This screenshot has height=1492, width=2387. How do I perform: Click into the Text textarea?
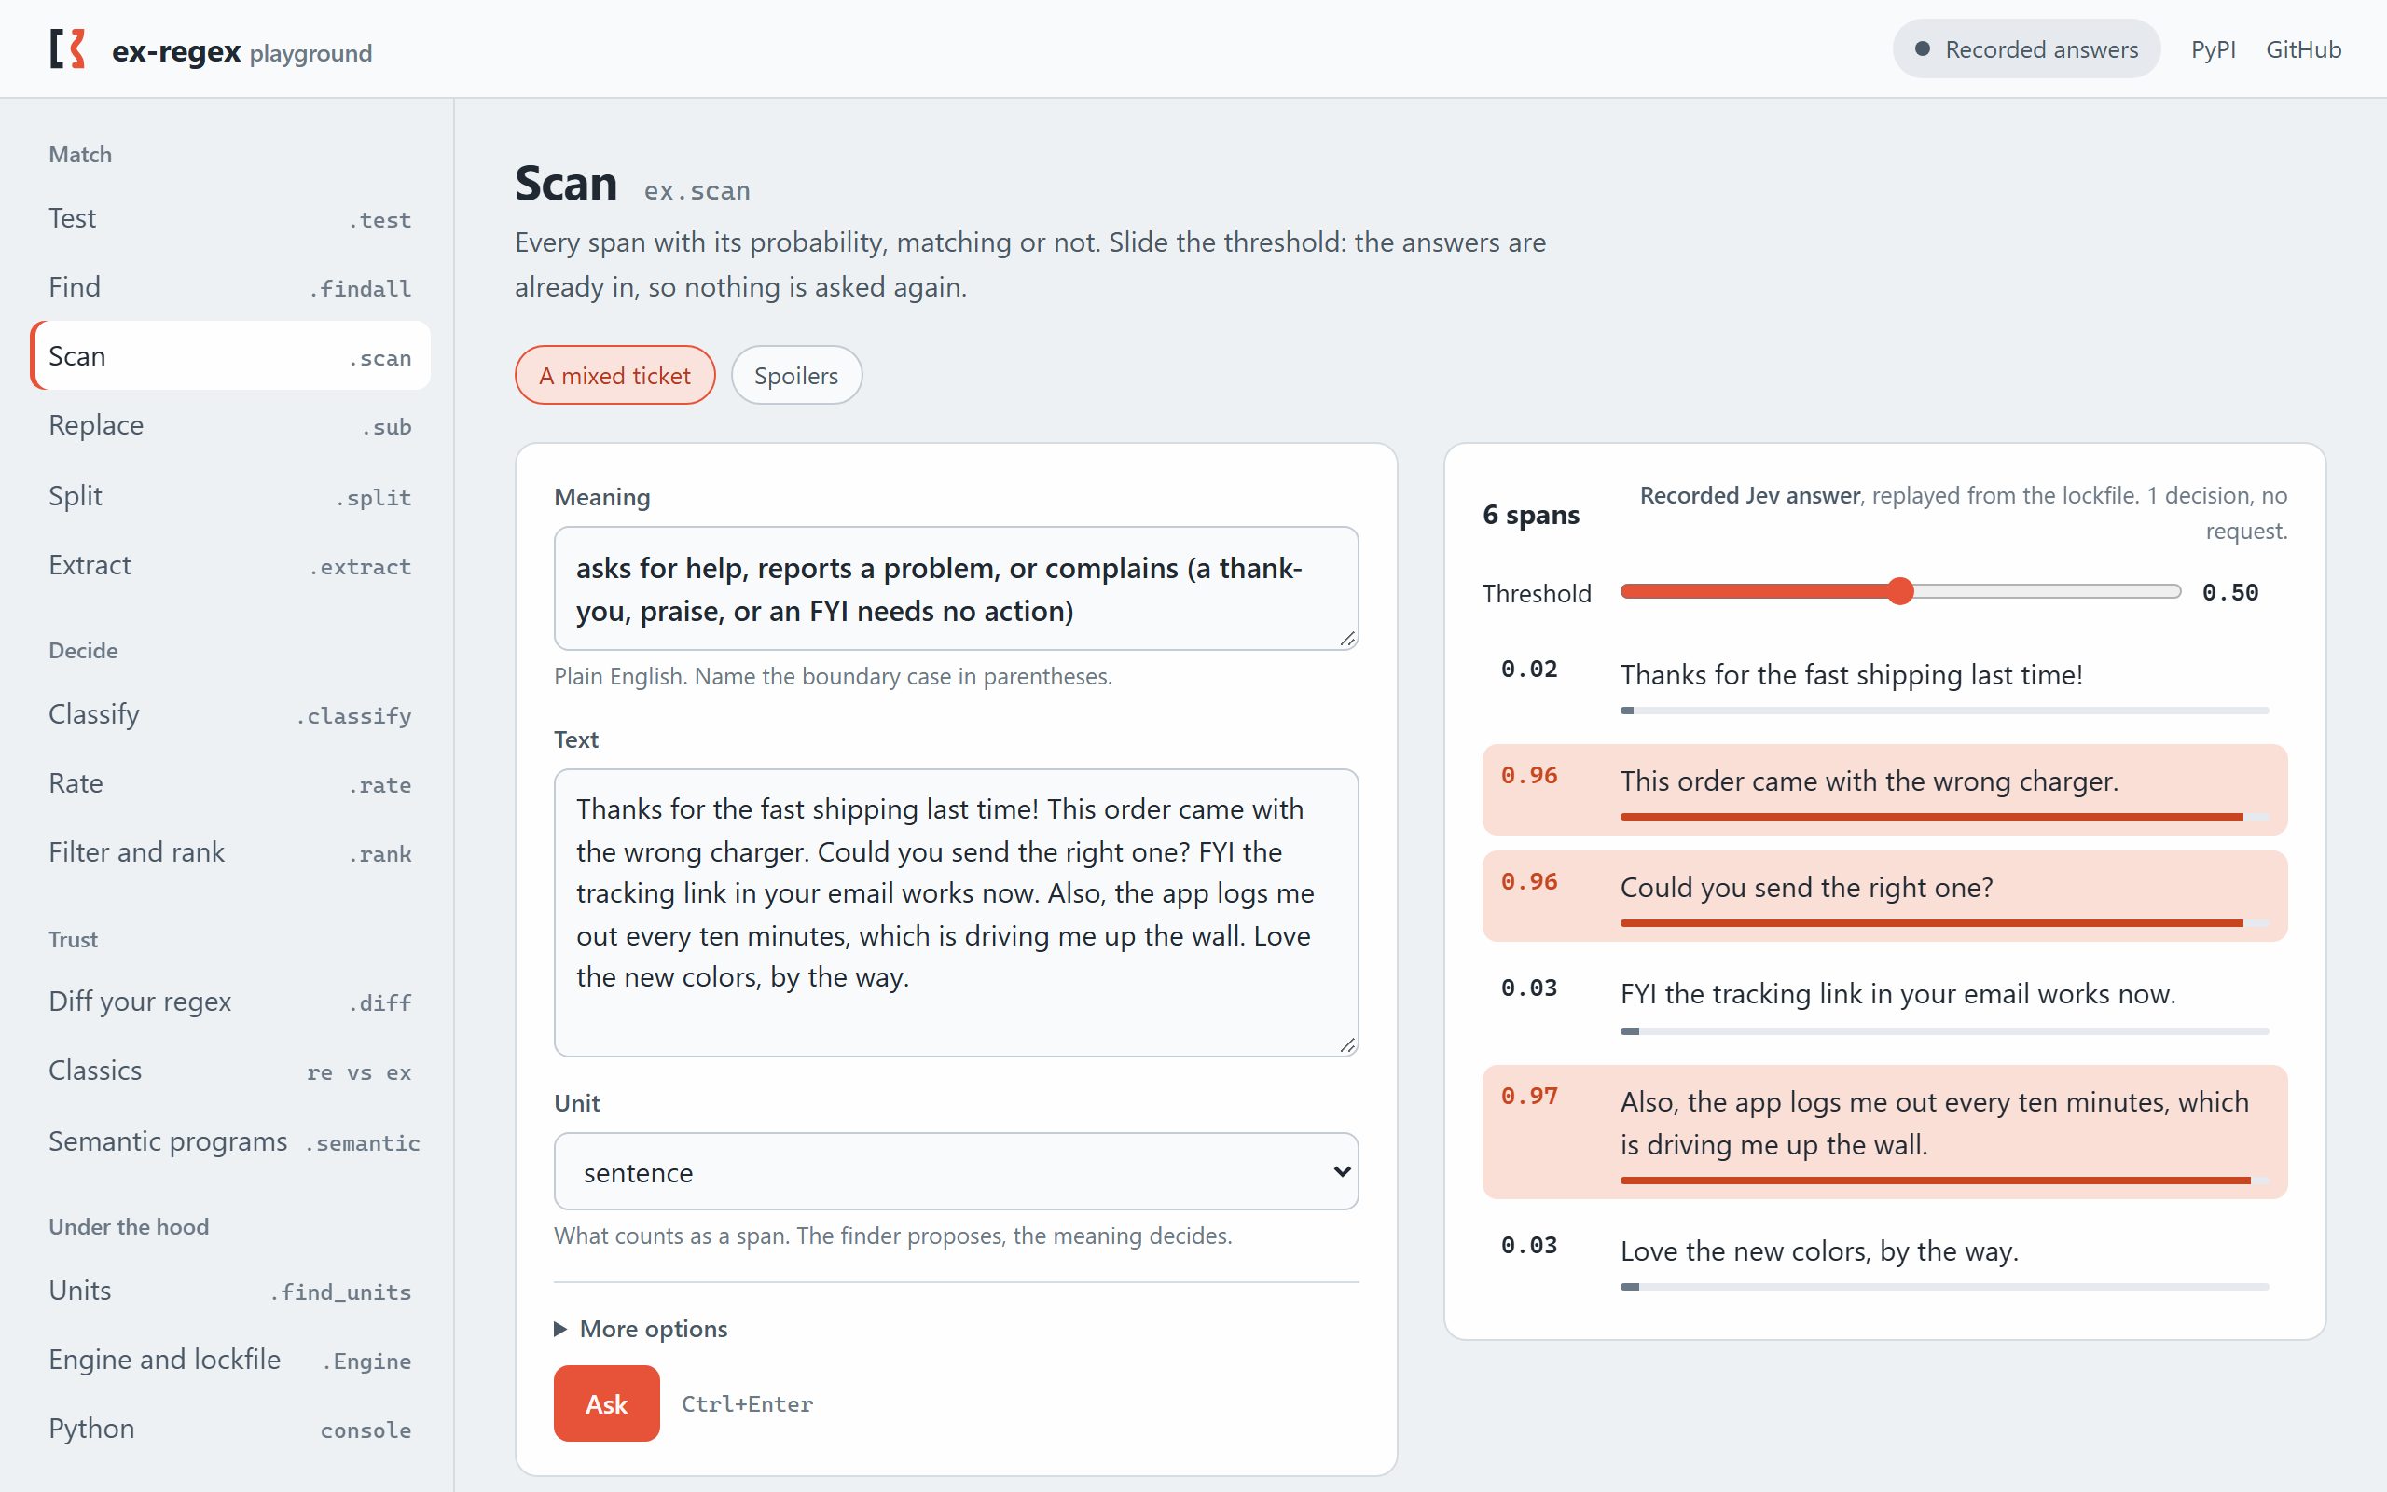(x=956, y=913)
